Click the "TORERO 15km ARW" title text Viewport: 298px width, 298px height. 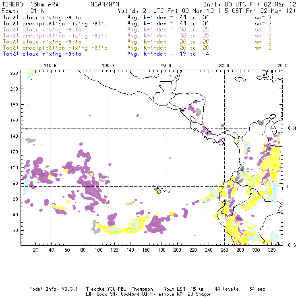coord(30,4)
